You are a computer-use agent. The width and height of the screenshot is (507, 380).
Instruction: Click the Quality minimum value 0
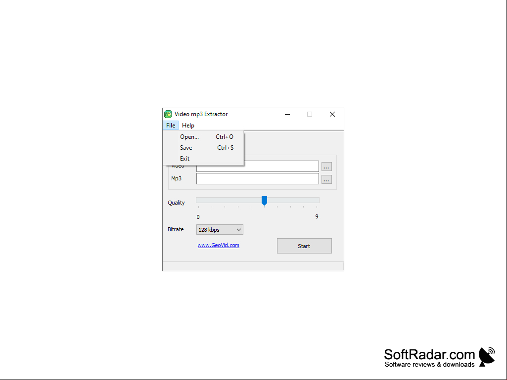point(198,217)
